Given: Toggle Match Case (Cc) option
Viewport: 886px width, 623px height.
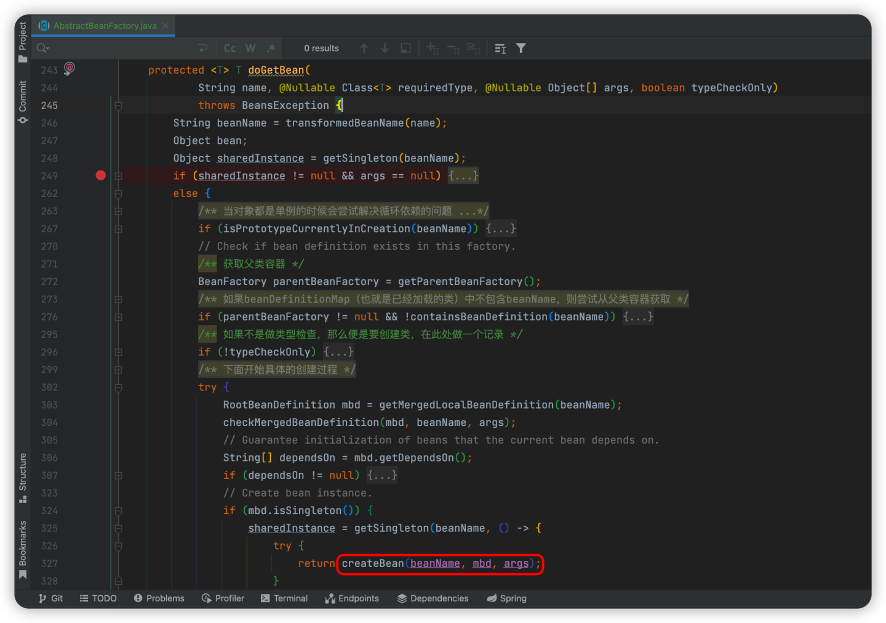Looking at the screenshot, I should tap(229, 48).
